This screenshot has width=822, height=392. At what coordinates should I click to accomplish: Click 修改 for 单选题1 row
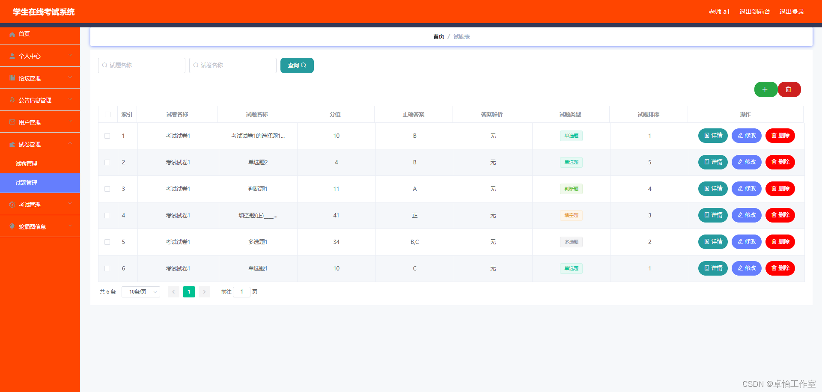pyautogui.click(x=747, y=268)
